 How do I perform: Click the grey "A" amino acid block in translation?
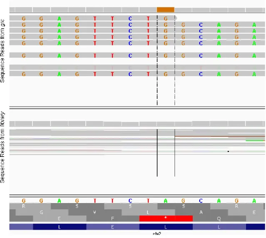[x=201, y=212]
